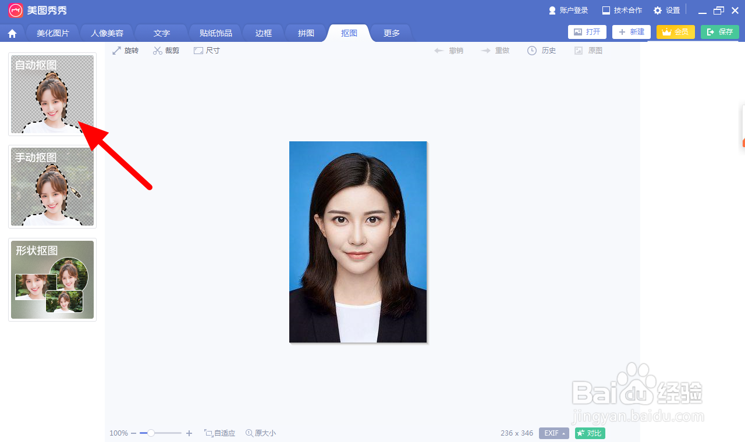This screenshot has height=442, width=745.
Task: Click the 会员 membership crown button
Action: [676, 32]
